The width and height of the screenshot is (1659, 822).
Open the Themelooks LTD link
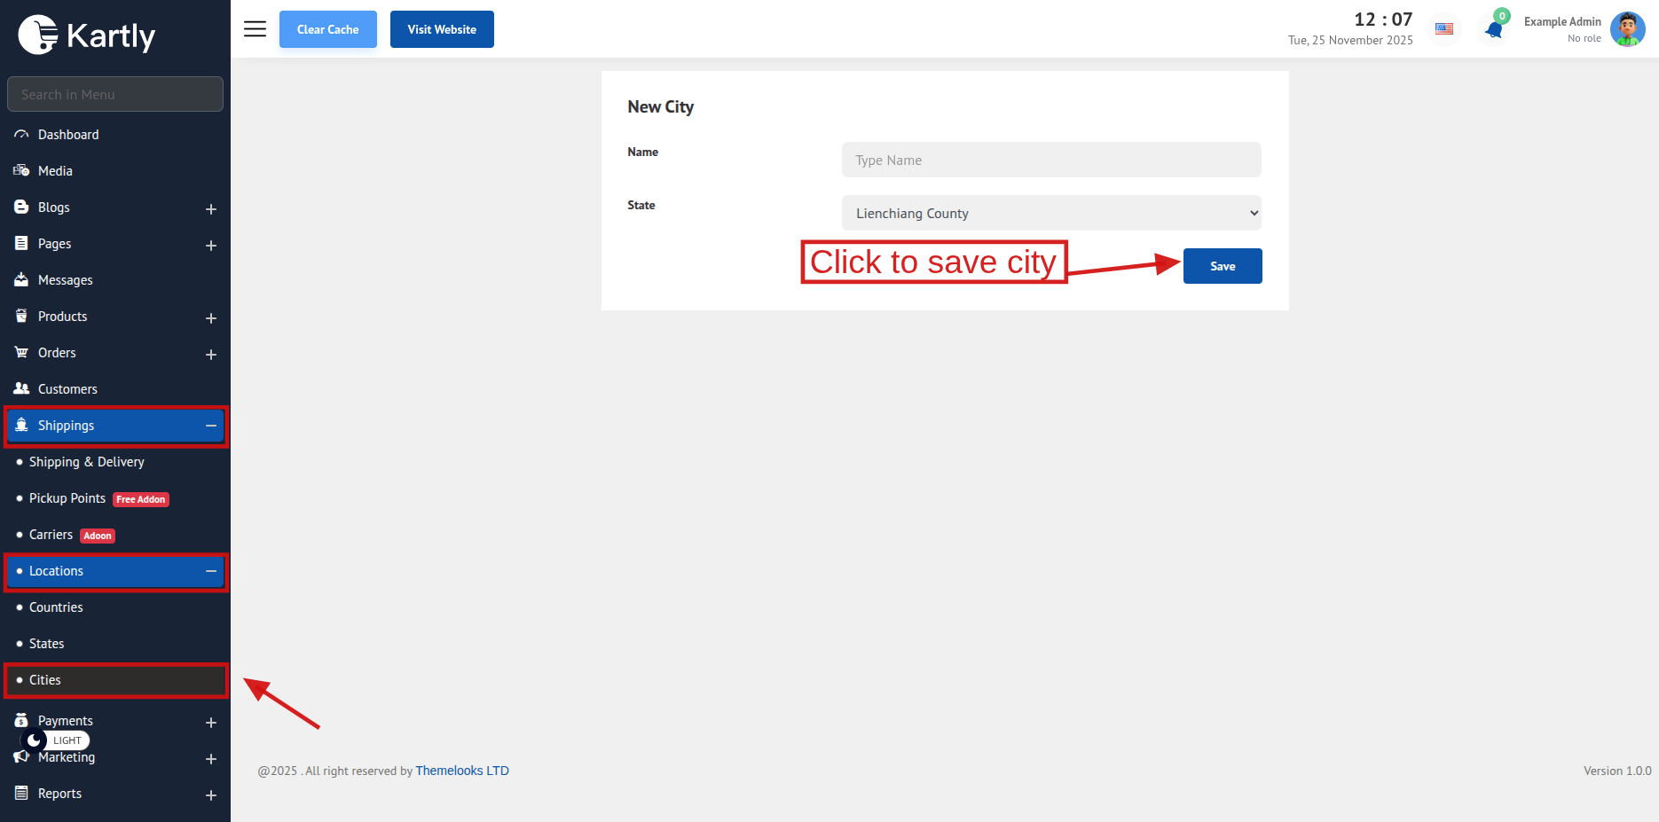pyautogui.click(x=462, y=771)
